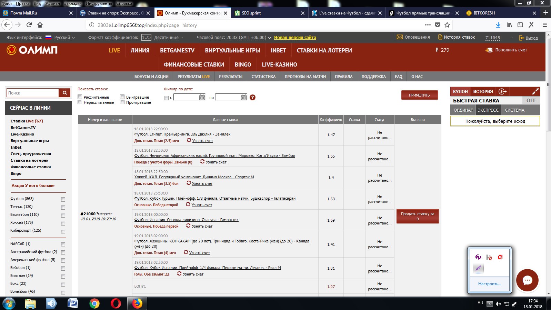
Task: Open the BETGAMESTV main menu item
Action: 177,50
